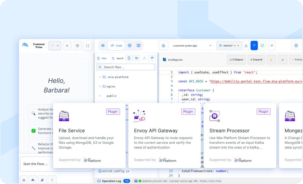The image size is (303, 184).
Task: Click the 115 operation log count badge
Action: (127, 181)
